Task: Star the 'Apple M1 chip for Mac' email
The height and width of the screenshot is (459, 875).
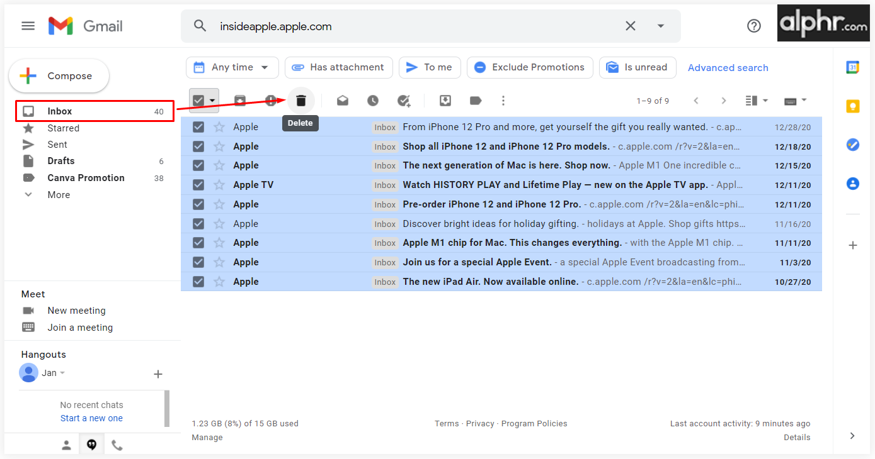Action: pos(219,243)
